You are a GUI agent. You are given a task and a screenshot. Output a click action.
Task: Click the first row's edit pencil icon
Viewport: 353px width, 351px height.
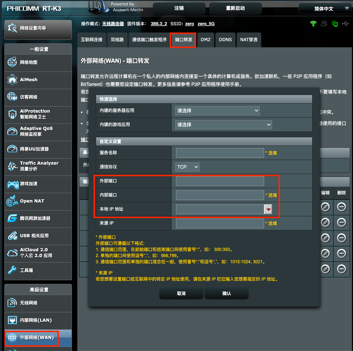click(x=325, y=207)
